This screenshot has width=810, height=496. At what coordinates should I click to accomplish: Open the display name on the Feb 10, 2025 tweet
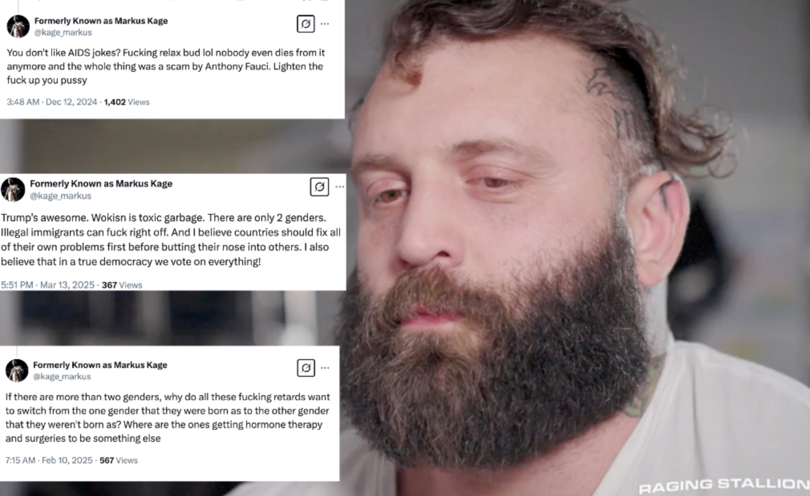tap(100, 365)
